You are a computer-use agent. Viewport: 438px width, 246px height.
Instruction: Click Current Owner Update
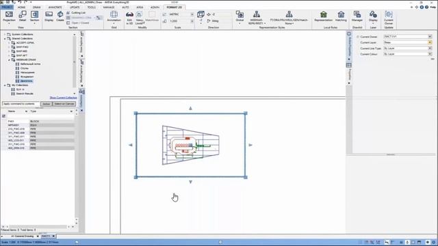tap(389, 18)
